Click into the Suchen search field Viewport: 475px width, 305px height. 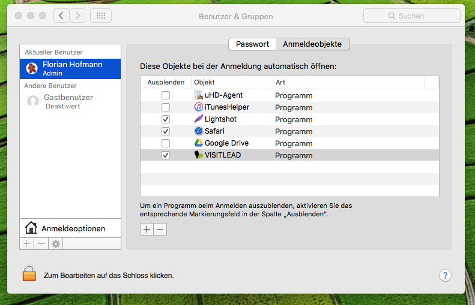[x=412, y=16]
